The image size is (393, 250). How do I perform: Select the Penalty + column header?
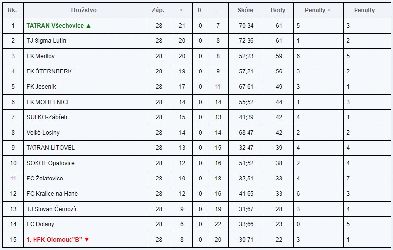point(318,10)
